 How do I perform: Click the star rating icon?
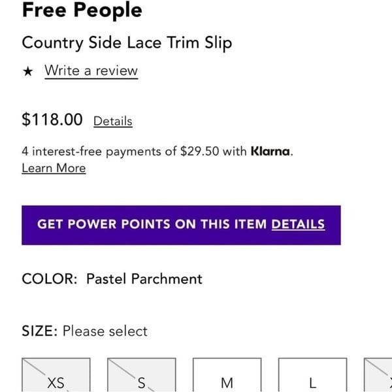pos(27,71)
